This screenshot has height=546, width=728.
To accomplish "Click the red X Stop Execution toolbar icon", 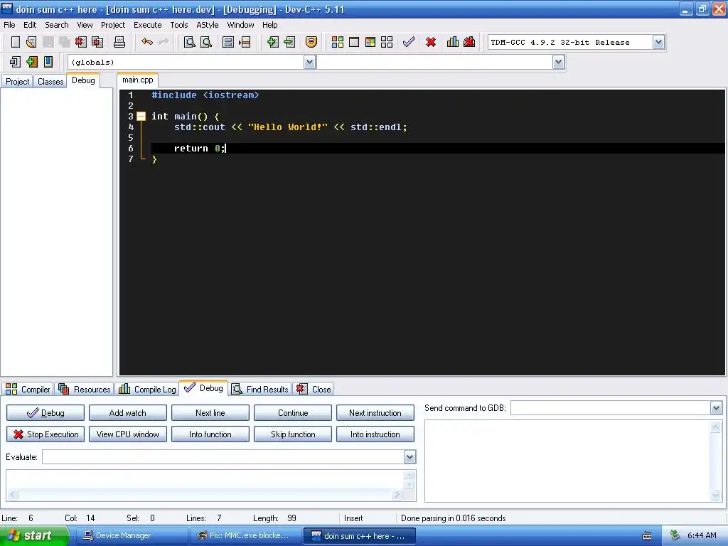I will [431, 42].
